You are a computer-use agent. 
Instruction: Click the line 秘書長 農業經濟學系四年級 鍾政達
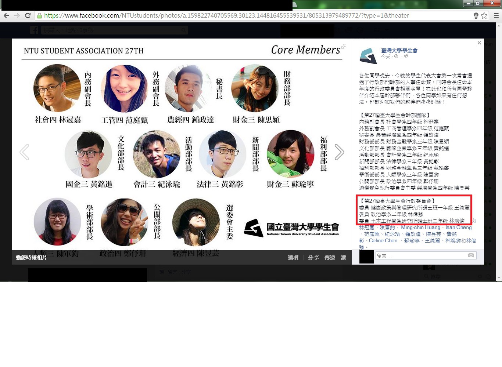(x=399, y=135)
